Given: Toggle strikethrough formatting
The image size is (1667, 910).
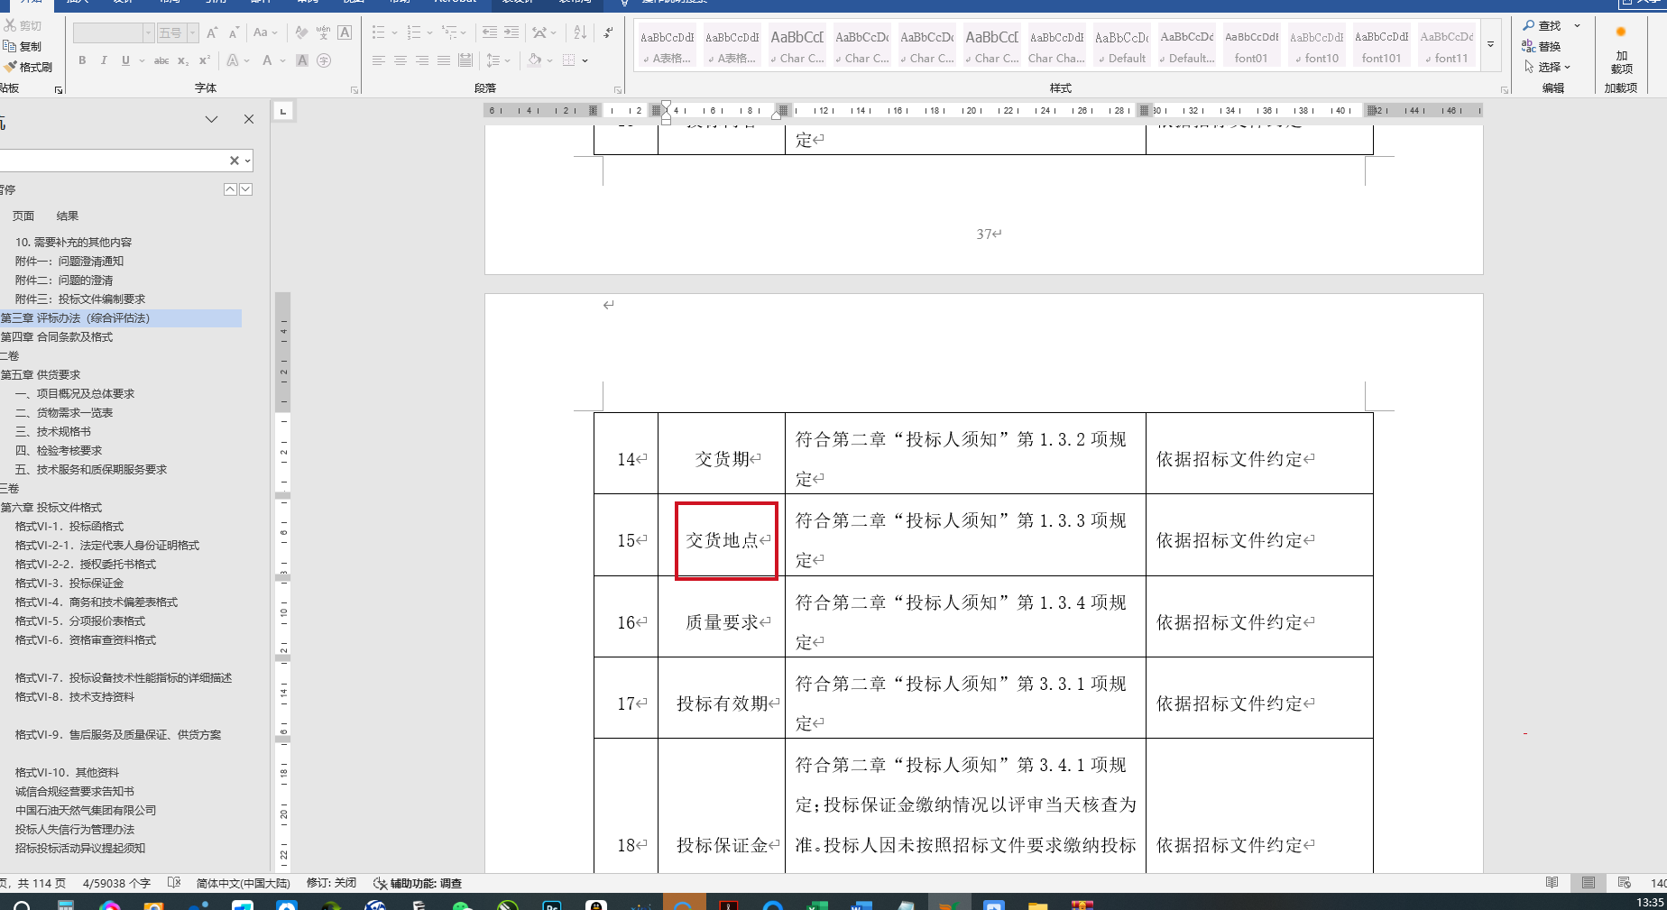Looking at the screenshot, I should [x=161, y=60].
